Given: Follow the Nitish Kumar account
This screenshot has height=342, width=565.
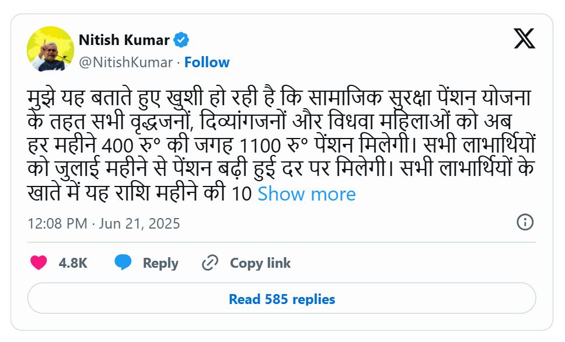Looking at the screenshot, I should click(x=207, y=62).
